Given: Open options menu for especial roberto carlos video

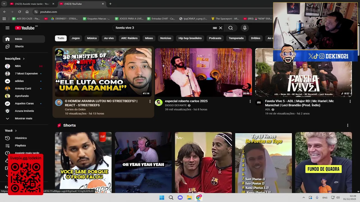Looking at the screenshot, I should [x=250, y=101].
